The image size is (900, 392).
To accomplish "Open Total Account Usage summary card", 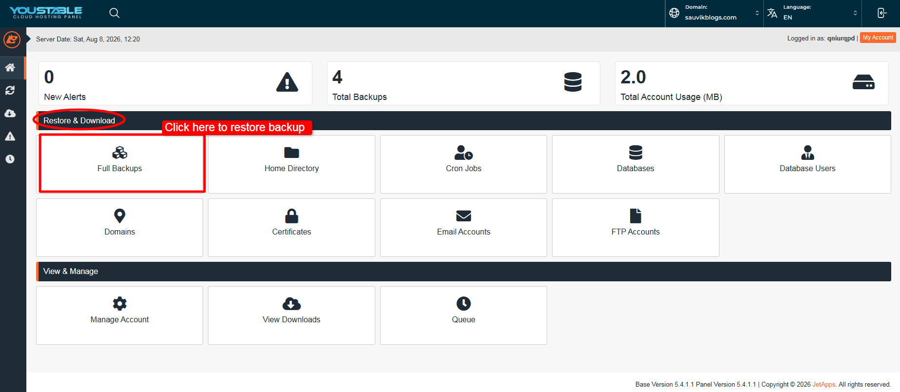I will (x=752, y=83).
